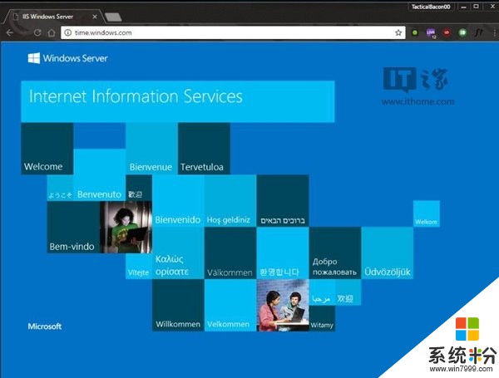
Task: Click the Witamy tile
Action: click(322, 318)
